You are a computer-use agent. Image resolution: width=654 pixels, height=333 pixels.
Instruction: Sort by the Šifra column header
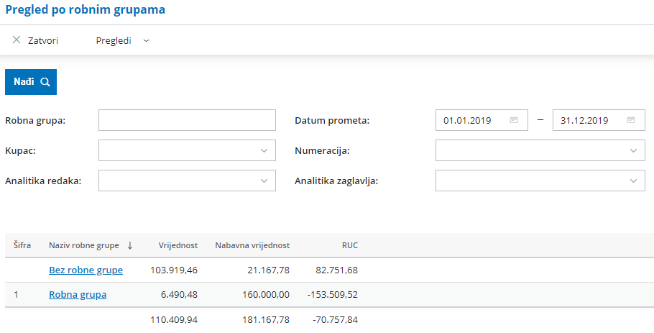pyautogui.click(x=22, y=245)
